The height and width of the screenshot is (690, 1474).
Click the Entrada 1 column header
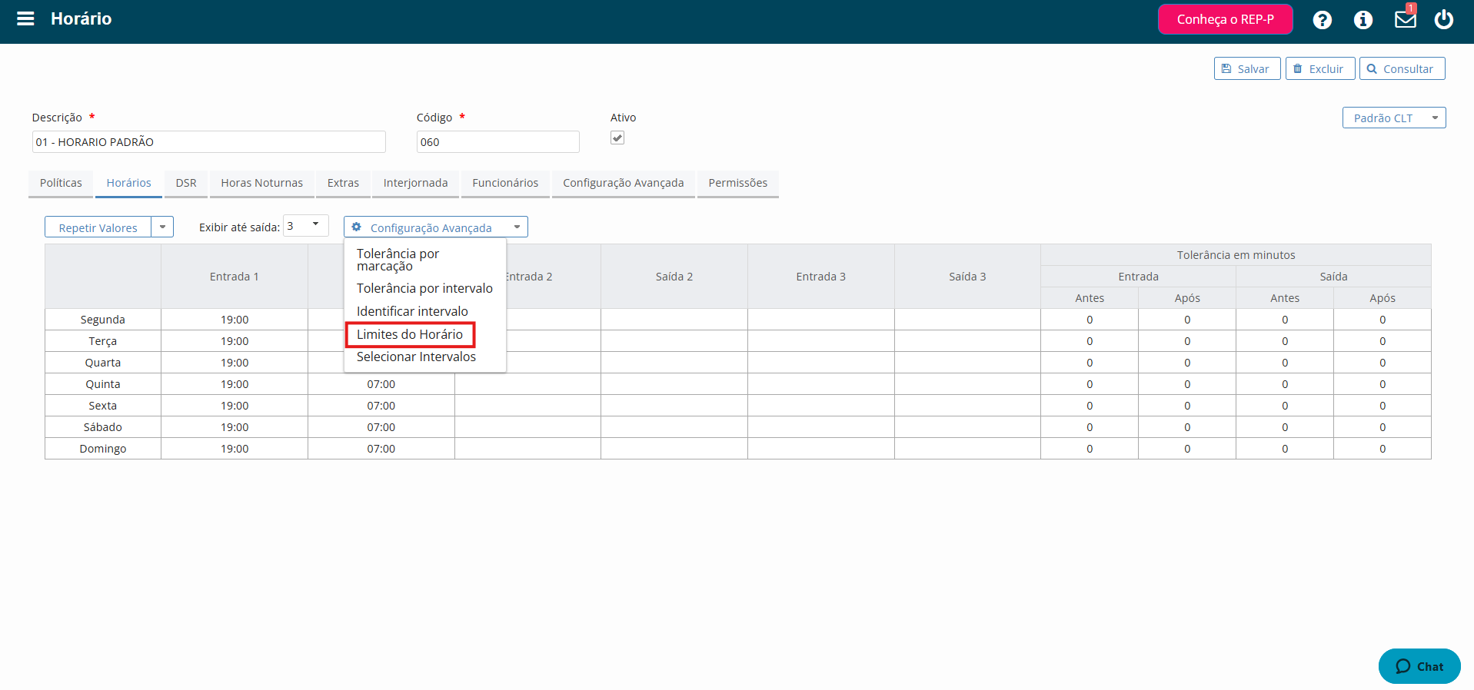[x=235, y=277]
